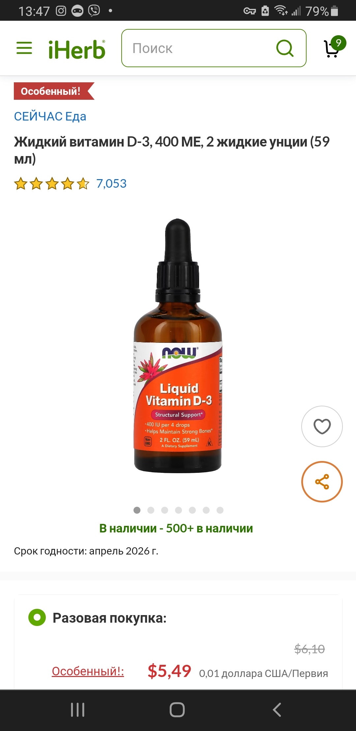The image size is (356, 731).
Task: Tap the search magnifier icon
Action: [x=285, y=48]
